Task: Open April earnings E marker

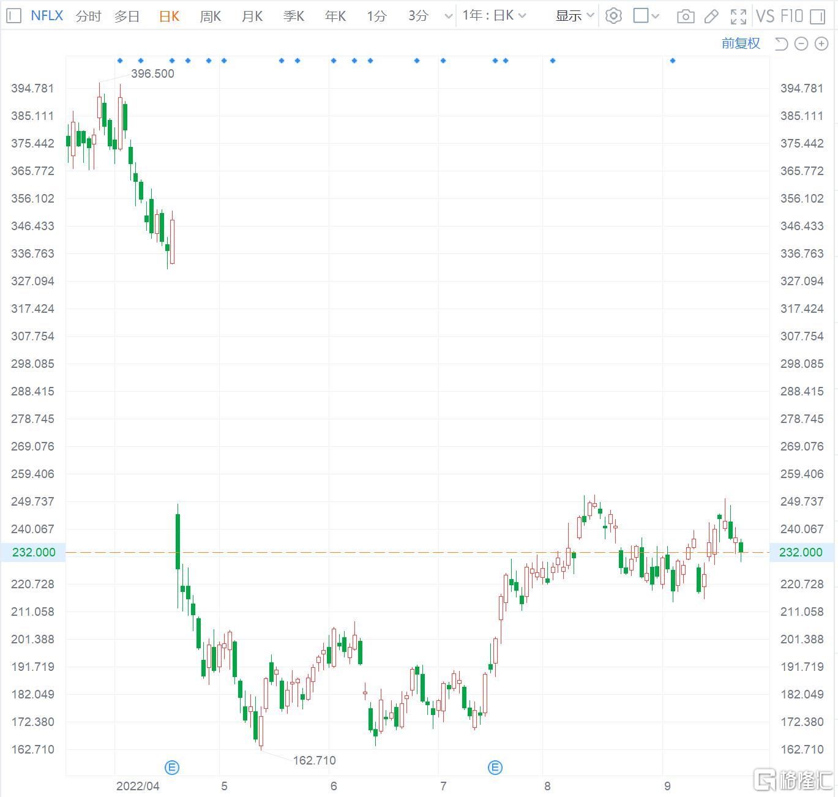Action: click(x=172, y=767)
